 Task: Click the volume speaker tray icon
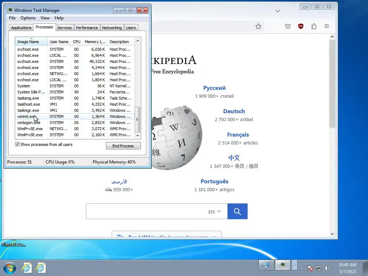[x=327, y=268]
